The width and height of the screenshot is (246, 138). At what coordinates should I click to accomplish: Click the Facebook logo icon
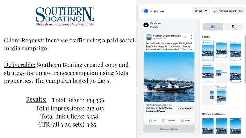pos(146,25)
